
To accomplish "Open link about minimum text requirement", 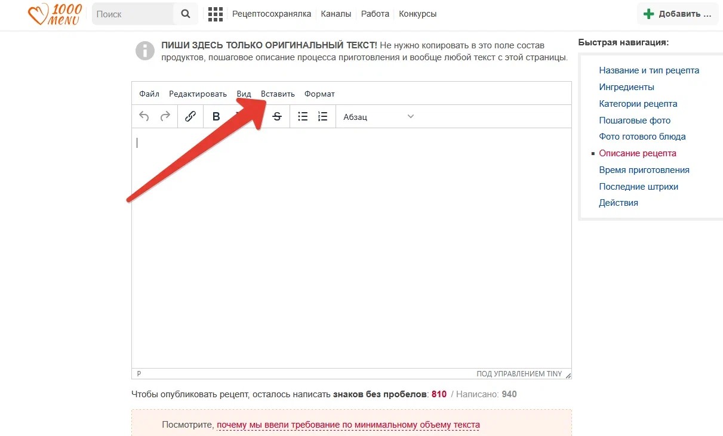I will pyautogui.click(x=348, y=425).
